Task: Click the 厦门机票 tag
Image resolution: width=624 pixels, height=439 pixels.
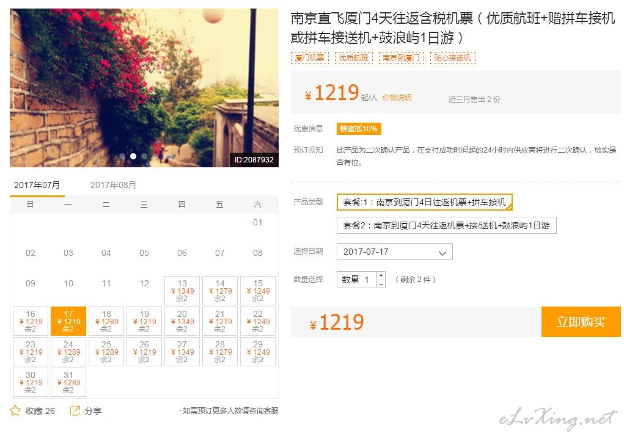Action: click(x=310, y=57)
